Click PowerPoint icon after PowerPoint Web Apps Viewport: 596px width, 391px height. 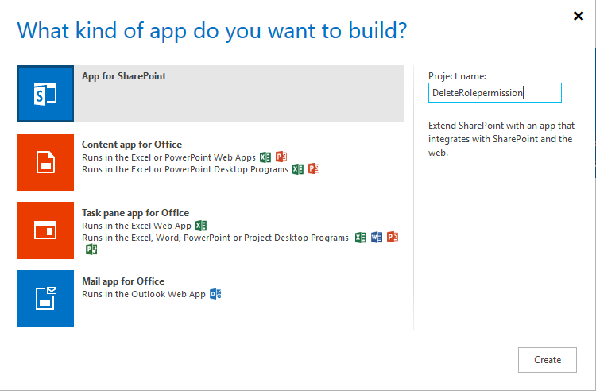pos(281,157)
